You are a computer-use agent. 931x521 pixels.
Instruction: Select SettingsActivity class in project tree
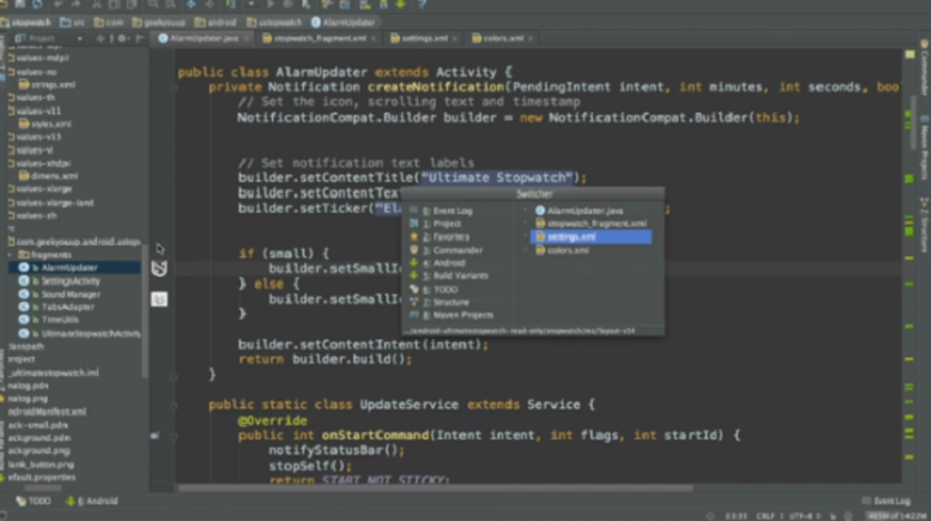[x=70, y=281]
